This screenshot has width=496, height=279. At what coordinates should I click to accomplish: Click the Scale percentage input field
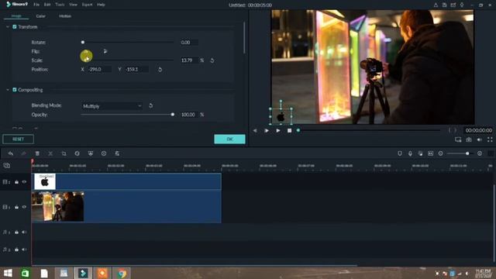(x=189, y=60)
